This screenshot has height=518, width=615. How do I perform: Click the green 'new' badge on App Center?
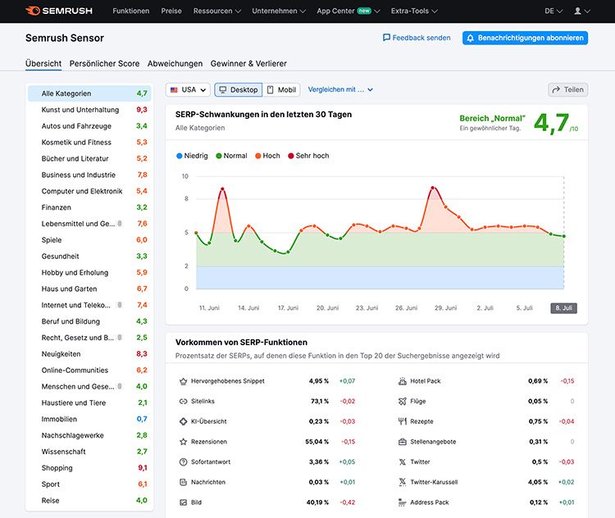pyautogui.click(x=364, y=11)
